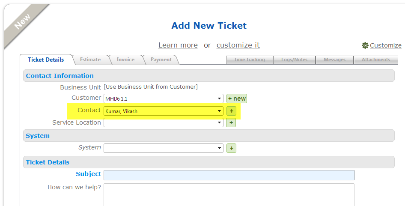Click the plus icon beside Contact

point(231,111)
